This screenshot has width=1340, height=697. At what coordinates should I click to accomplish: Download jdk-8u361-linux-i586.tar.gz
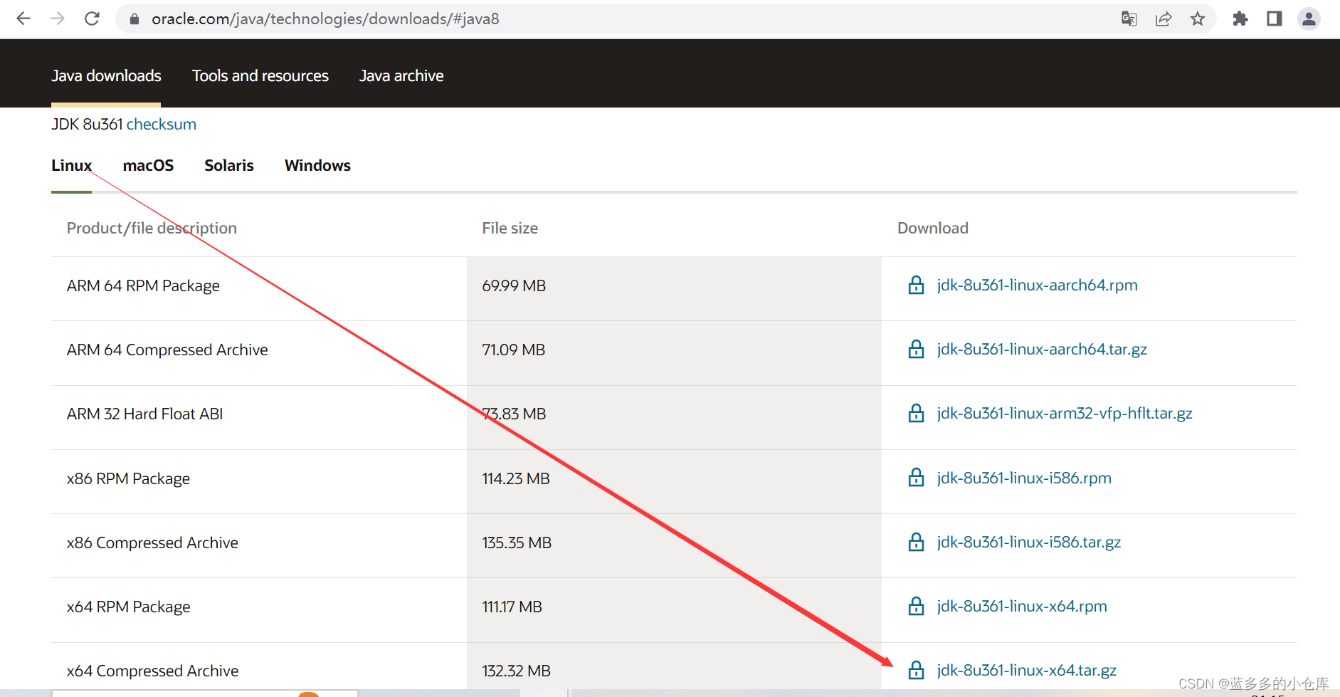coord(1029,542)
